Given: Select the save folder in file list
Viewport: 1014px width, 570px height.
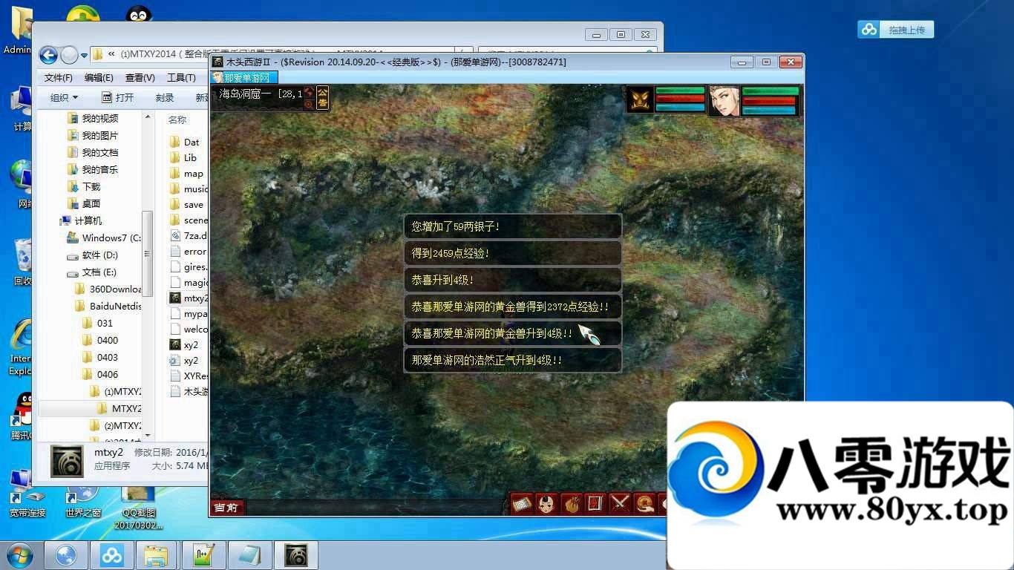Looking at the screenshot, I should pos(187,204).
